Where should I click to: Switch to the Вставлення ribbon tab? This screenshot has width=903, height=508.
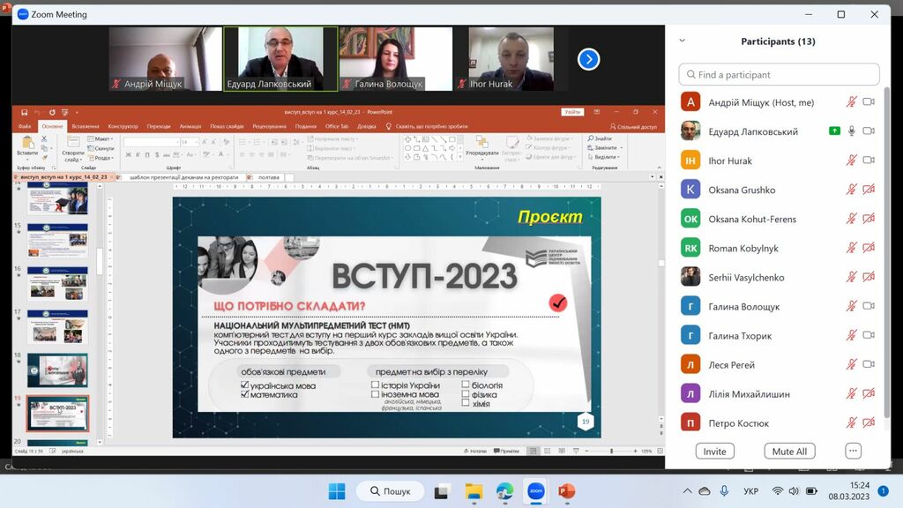point(86,126)
